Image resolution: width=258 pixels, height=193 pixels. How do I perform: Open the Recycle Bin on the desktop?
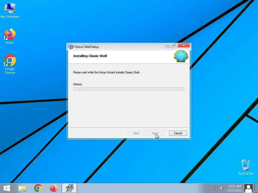tap(245, 167)
